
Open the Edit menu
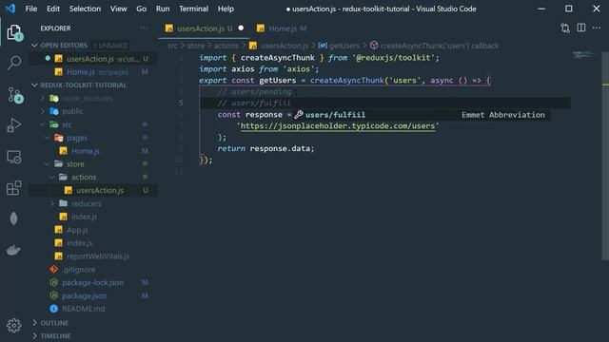click(x=53, y=9)
